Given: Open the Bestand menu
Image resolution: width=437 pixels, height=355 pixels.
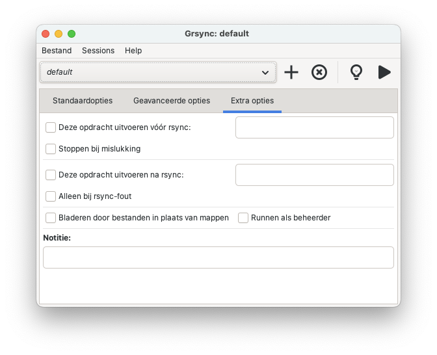Looking at the screenshot, I should [x=57, y=51].
